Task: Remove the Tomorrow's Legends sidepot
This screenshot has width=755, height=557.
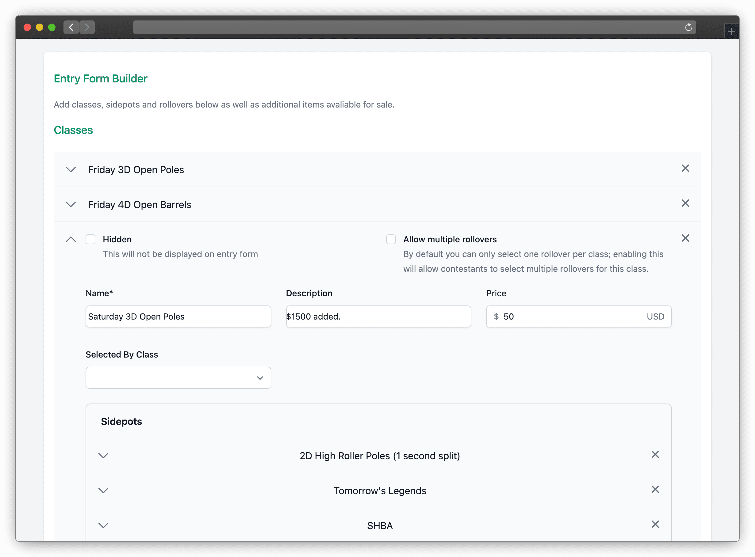Action: coord(655,490)
